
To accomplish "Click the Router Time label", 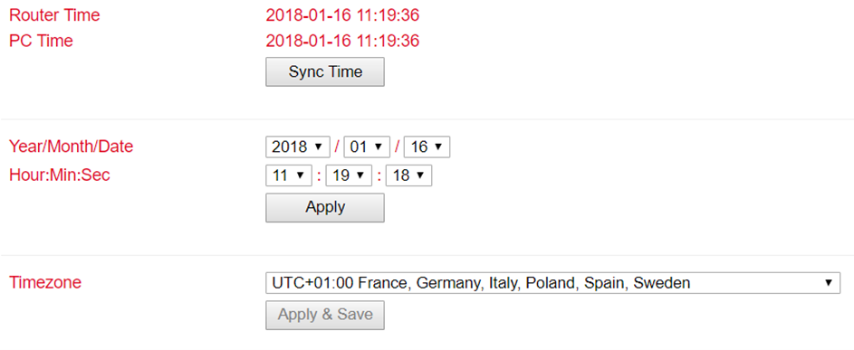I will 54,15.
